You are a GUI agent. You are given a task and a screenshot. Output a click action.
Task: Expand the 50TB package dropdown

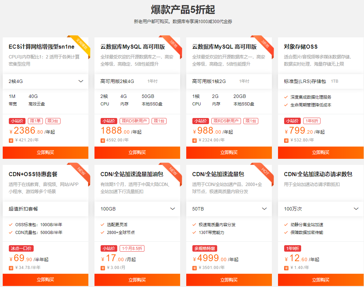264,209
